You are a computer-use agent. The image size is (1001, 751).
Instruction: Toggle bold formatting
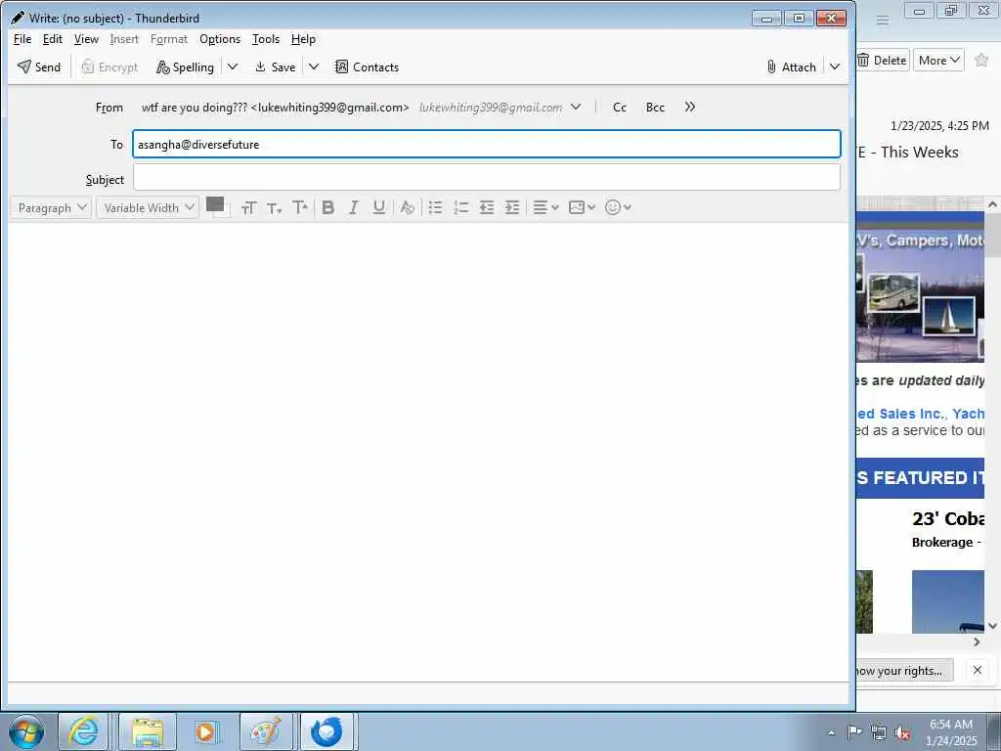(x=328, y=207)
